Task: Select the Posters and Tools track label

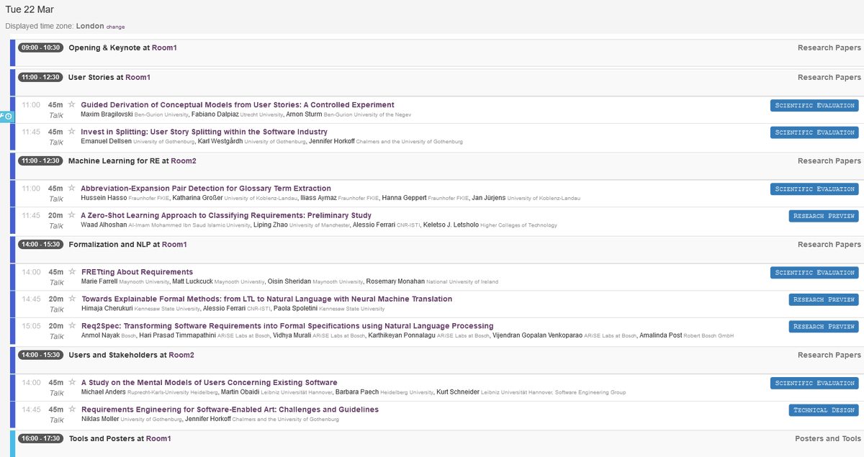Action: (x=828, y=438)
